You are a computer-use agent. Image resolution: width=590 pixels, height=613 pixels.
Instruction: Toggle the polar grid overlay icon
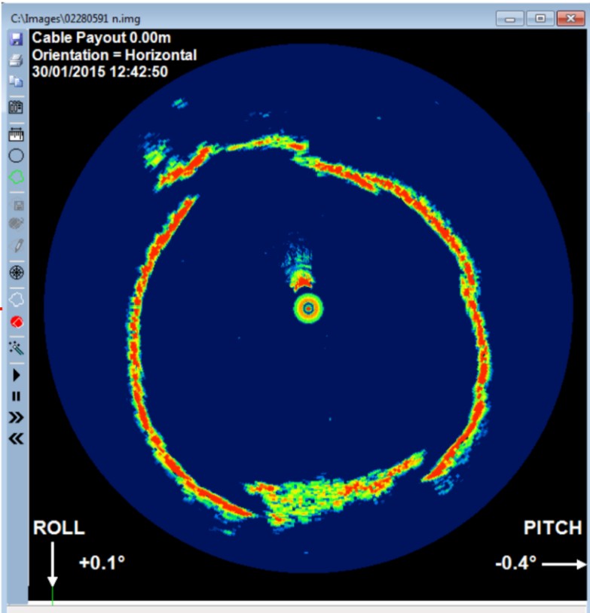[17, 273]
